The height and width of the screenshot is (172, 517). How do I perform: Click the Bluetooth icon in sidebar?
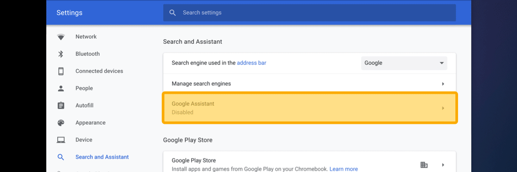tap(61, 54)
